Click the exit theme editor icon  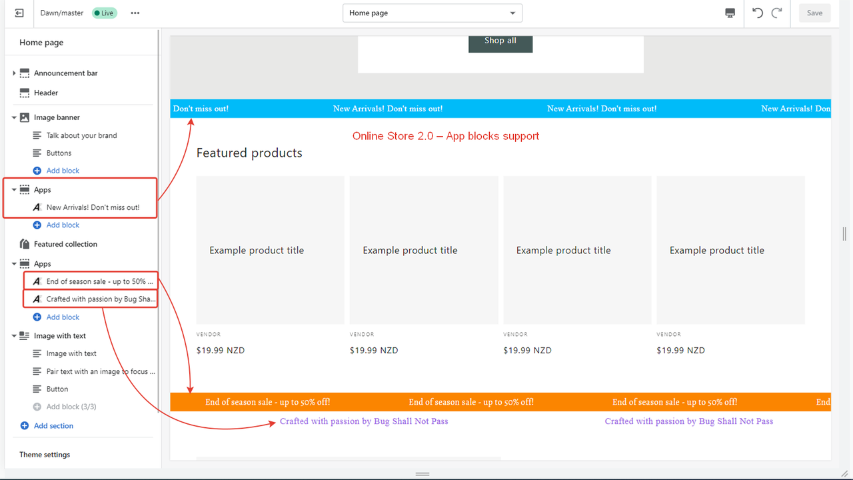pos(19,13)
